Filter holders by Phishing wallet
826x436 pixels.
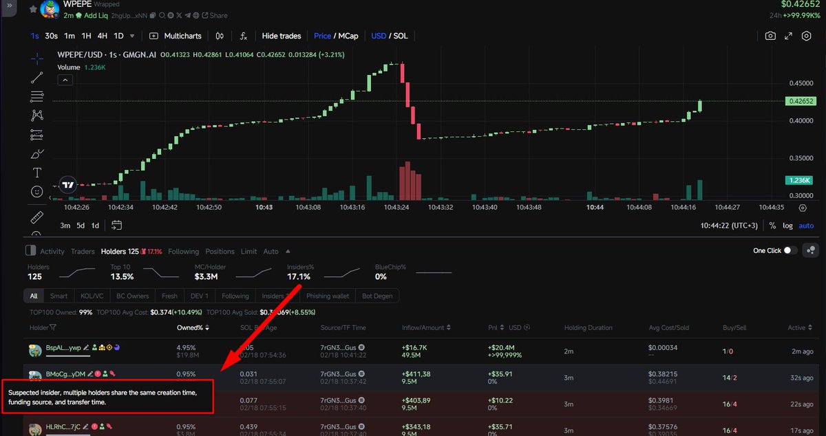328,296
